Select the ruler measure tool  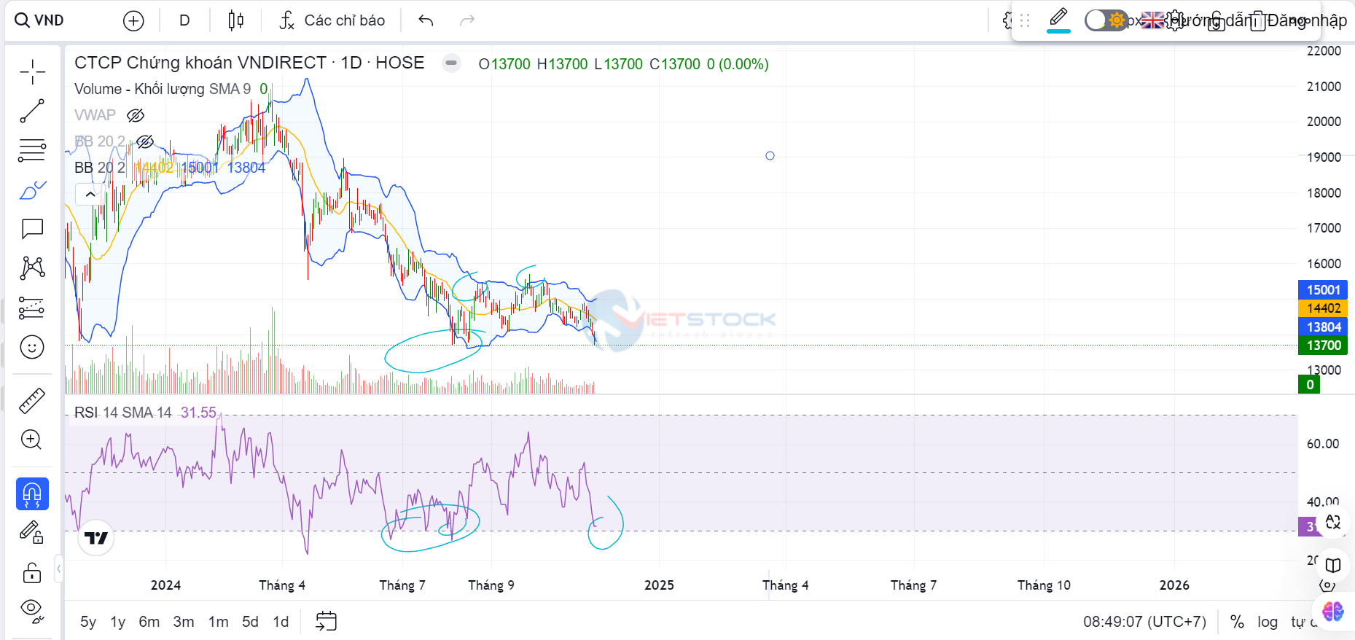coord(32,400)
